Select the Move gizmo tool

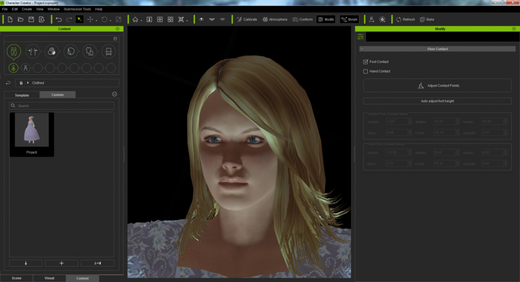(90, 20)
